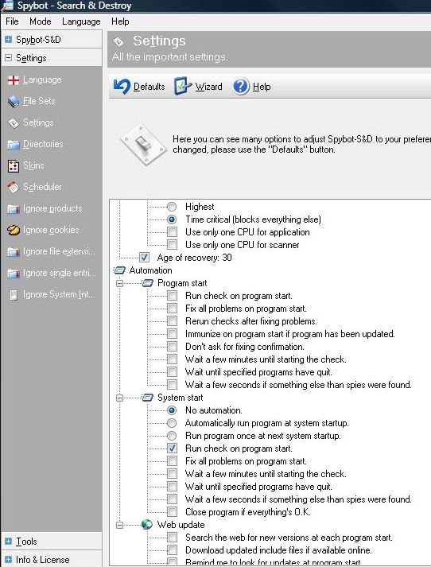This screenshot has width=431, height=567.
Task: Click the Scheduler icon
Action: [x=14, y=188]
